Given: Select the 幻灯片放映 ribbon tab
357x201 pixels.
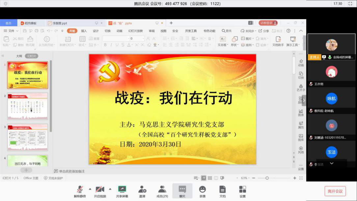Looking at the screenshot, I should (135, 31).
